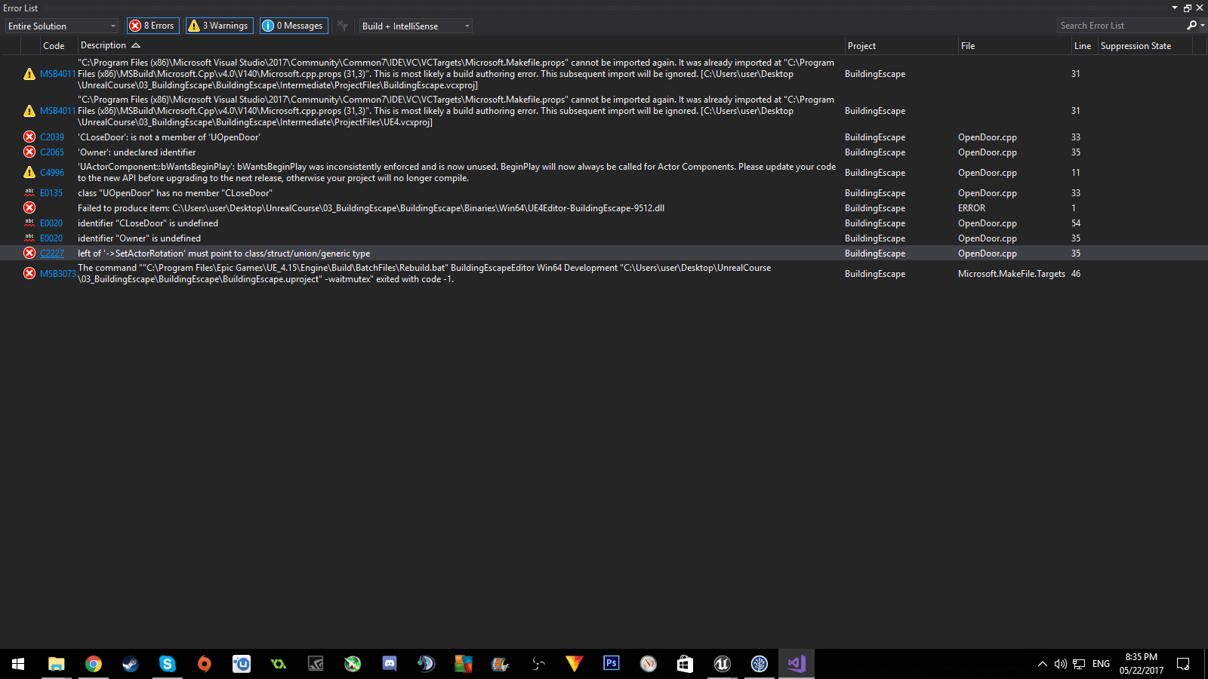This screenshot has width=1208, height=679.
Task: Click the search magnifier icon
Action: click(1191, 26)
